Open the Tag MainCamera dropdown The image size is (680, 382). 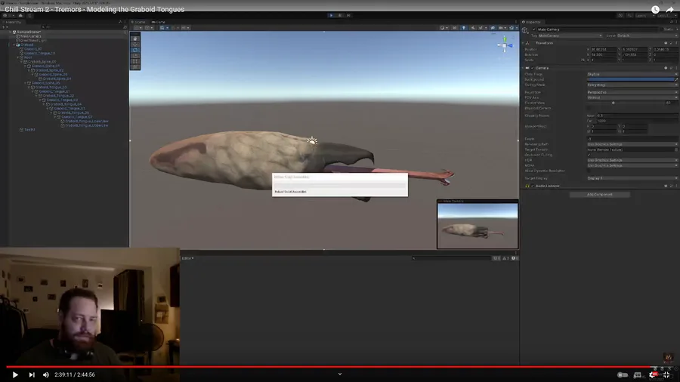[x=570, y=35]
